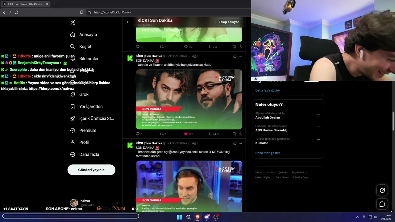View stats of the 44 B views post

(214, 134)
